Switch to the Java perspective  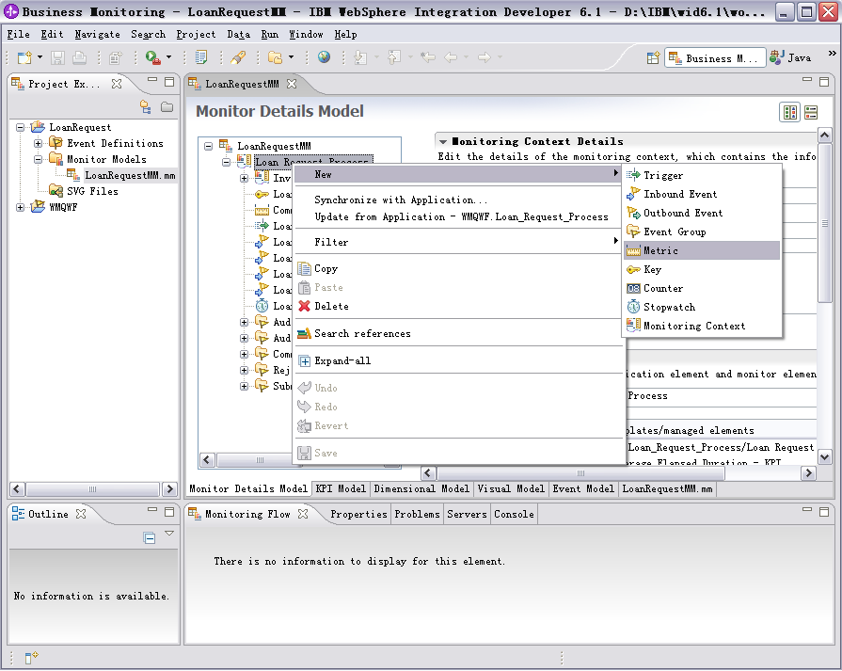[x=790, y=58]
